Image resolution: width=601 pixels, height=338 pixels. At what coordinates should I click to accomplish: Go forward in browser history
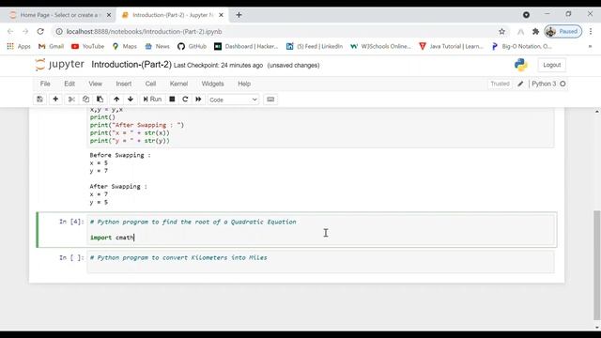click(25, 31)
